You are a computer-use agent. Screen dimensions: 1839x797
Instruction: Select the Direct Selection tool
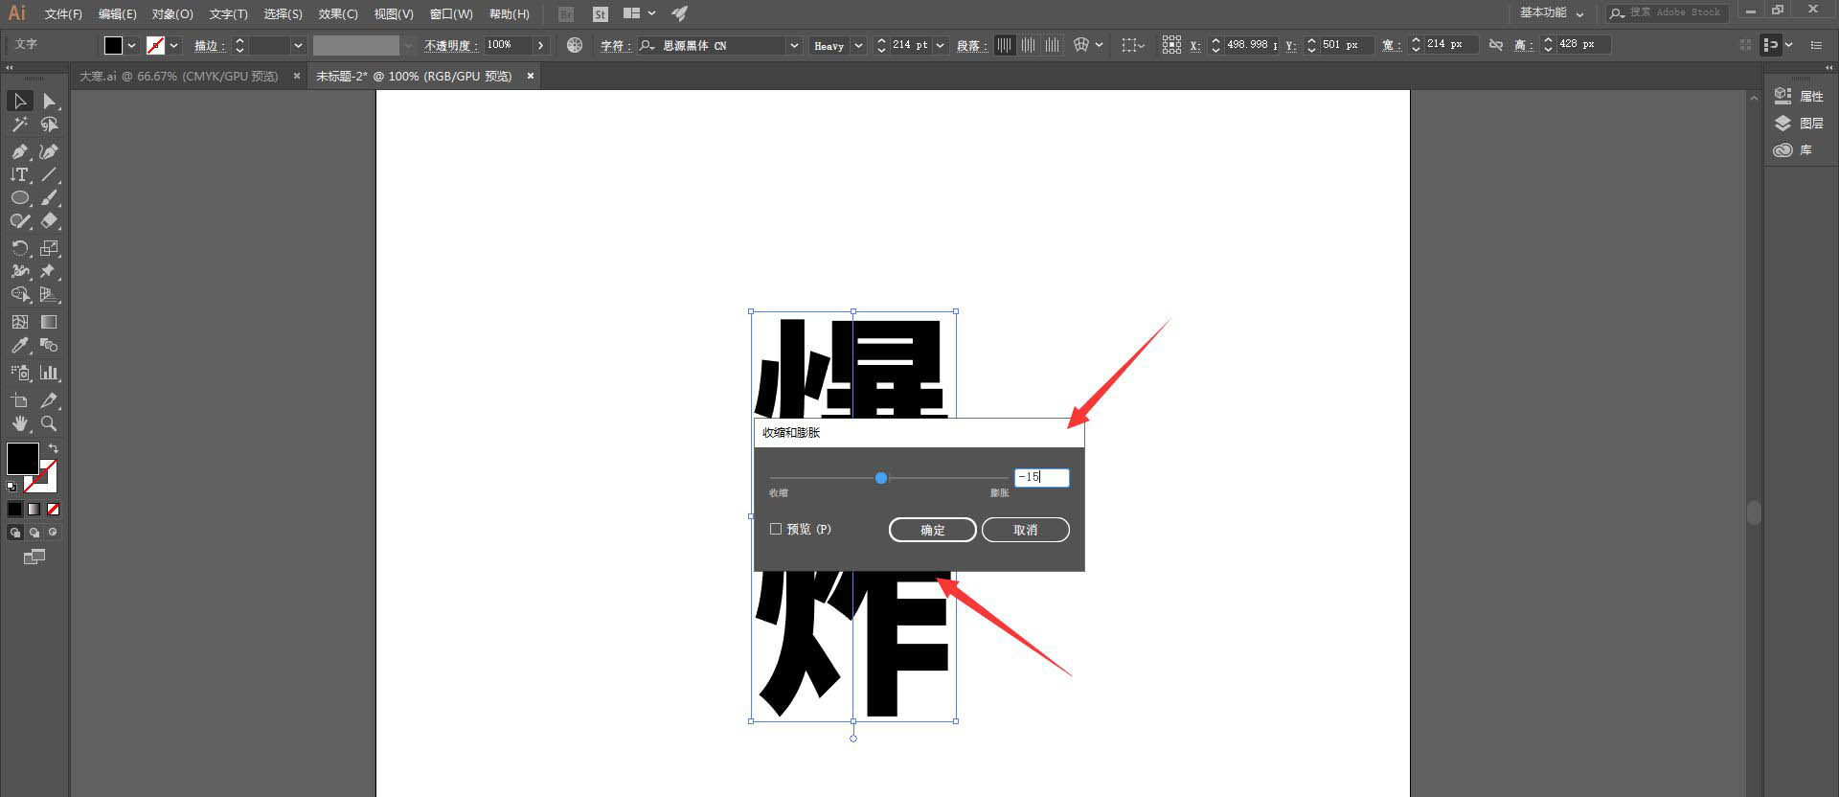(50, 101)
